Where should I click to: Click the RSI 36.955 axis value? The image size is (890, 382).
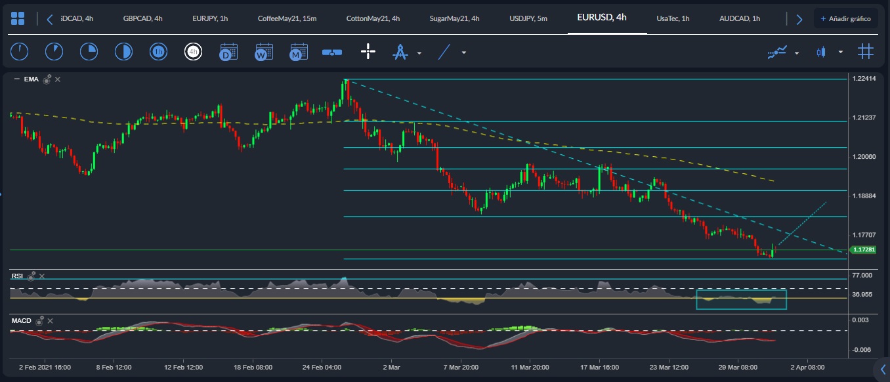(862, 295)
